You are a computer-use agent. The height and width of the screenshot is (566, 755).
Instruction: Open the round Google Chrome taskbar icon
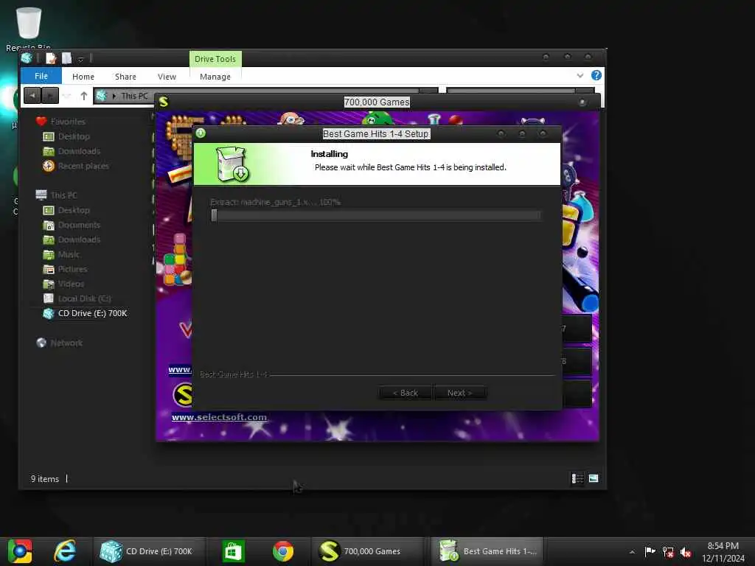pos(283,551)
